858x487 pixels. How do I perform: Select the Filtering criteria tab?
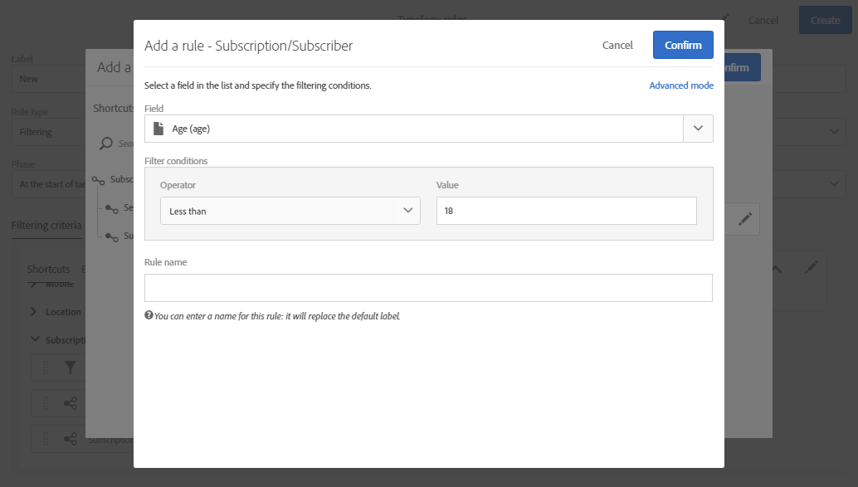[x=46, y=225]
